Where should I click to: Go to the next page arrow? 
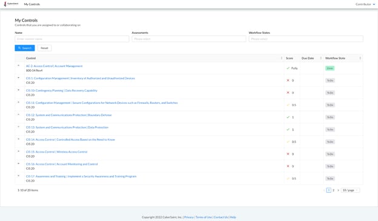[338, 190]
